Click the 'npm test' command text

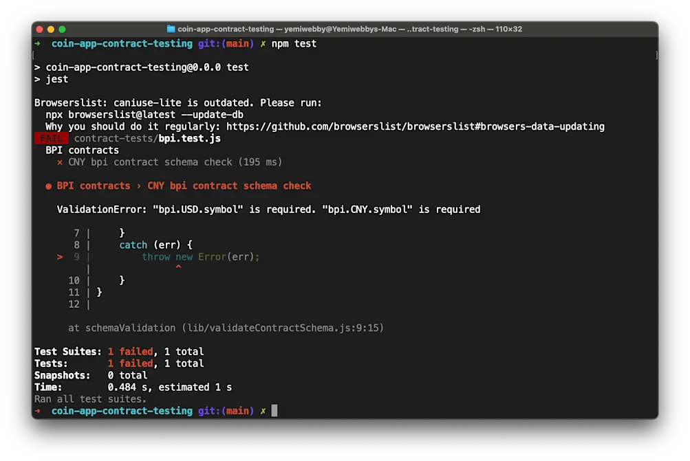(294, 43)
